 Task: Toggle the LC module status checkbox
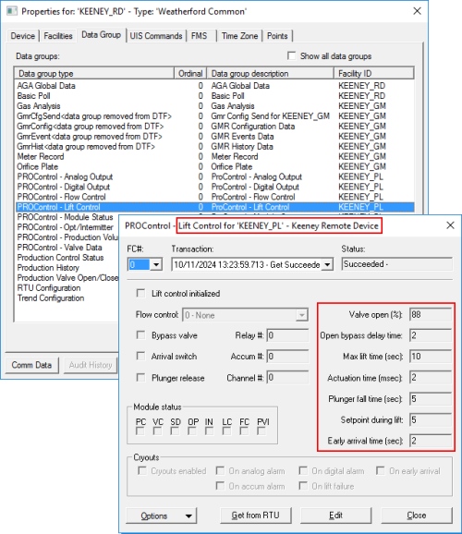(226, 431)
